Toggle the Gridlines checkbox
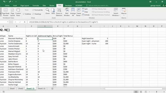 point(24,14)
